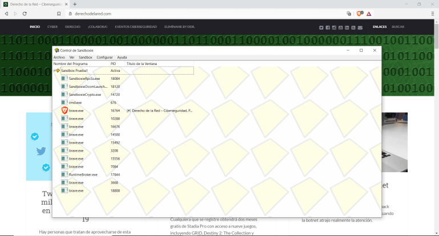
Task: Click the Brave Rewards triangle icon
Action: (369, 13)
